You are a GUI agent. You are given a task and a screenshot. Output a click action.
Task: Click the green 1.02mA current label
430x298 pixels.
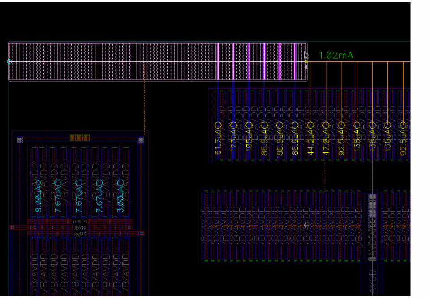[x=335, y=55]
